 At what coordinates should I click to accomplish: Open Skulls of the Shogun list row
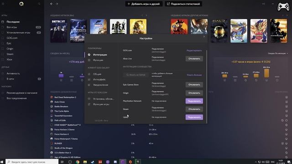coord(63,148)
